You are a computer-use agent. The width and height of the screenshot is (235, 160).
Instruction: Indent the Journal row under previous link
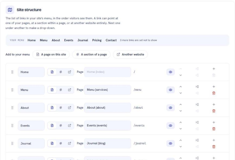tap(197, 140)
